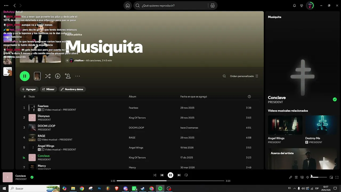Image resolution: width=341 pixels, height=192 pixels.
Task: Click the Dionysus album cover thumbnail
Action: pos(32,118)
